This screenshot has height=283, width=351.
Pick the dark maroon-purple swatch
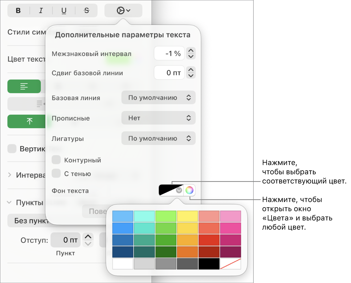pos(231,252)
